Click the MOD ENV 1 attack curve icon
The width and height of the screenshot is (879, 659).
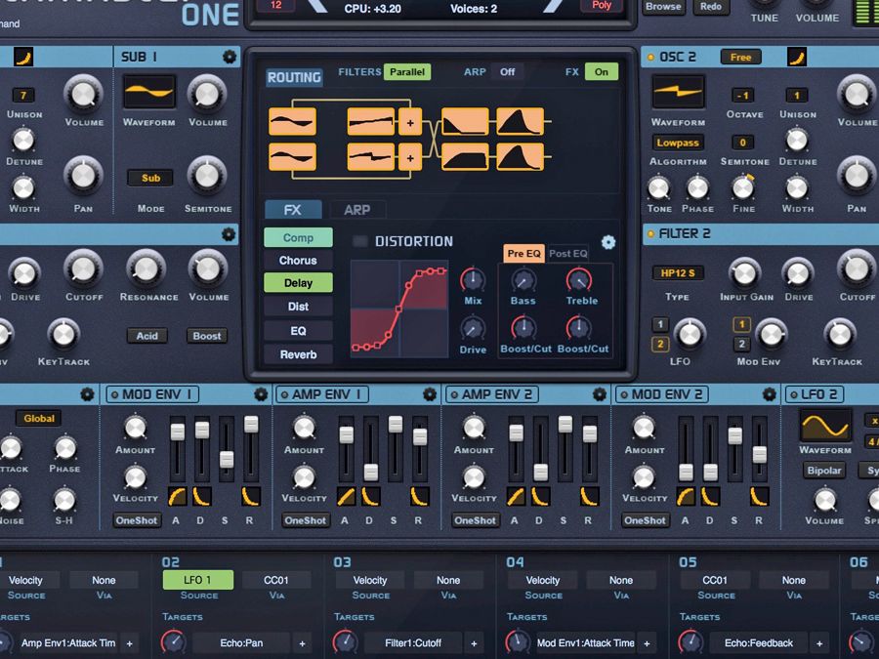click(x=178, y=497)
